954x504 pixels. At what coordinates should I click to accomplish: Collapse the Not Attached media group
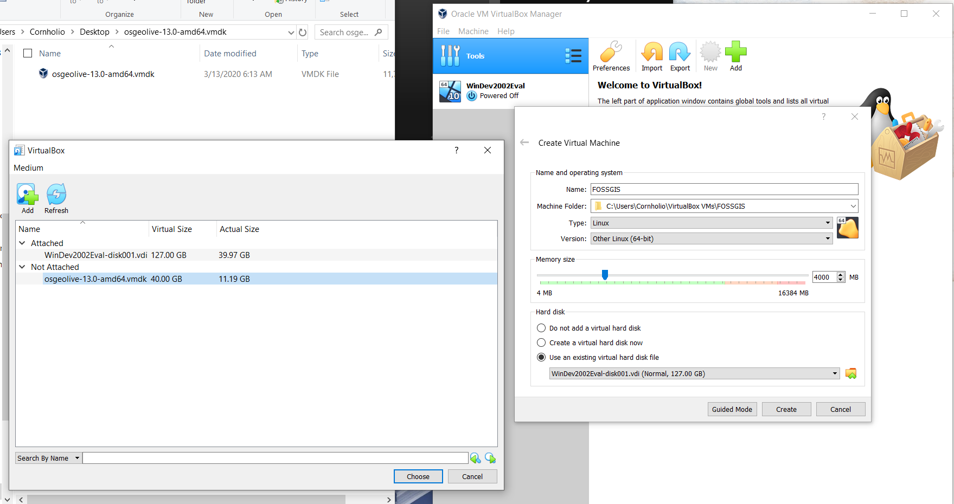(22, 267)
